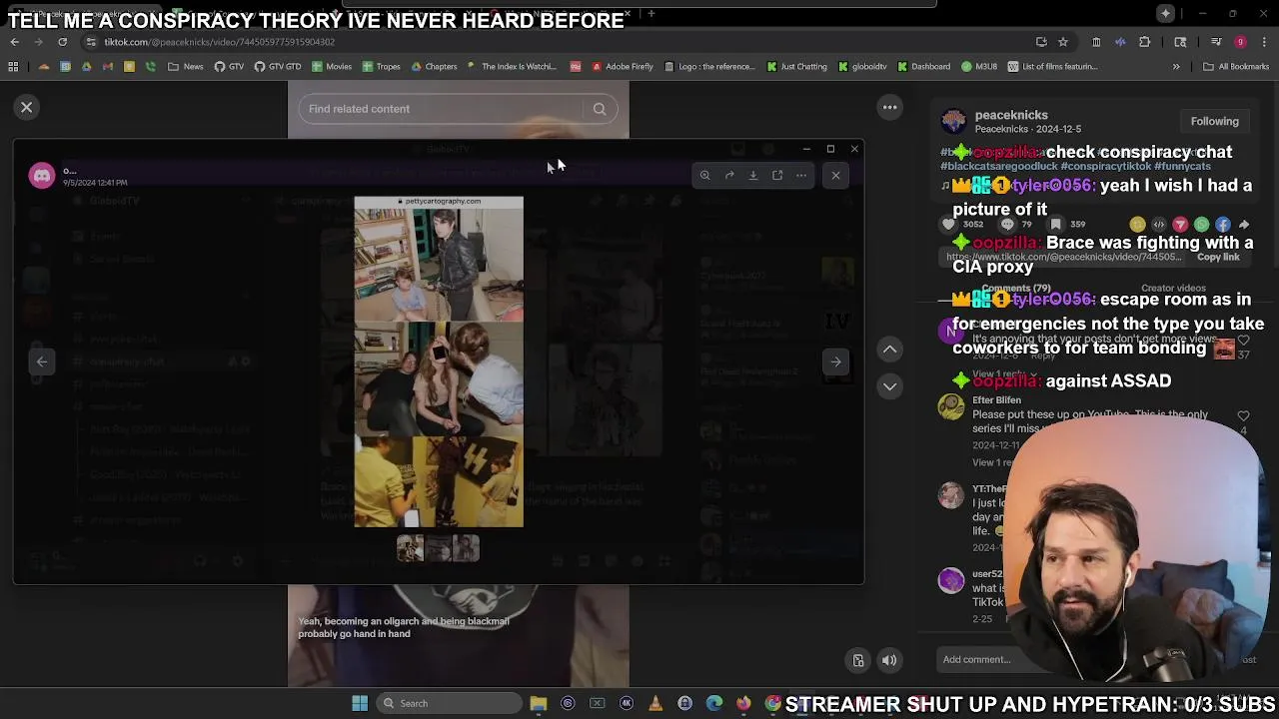Open the globoidtv bookmark
Viewport: 1279px width, 719px height.
pos(862,67)
